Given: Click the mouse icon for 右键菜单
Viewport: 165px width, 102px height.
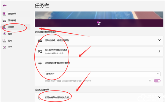Looking at the screenshot, I should tap(40, 97).
